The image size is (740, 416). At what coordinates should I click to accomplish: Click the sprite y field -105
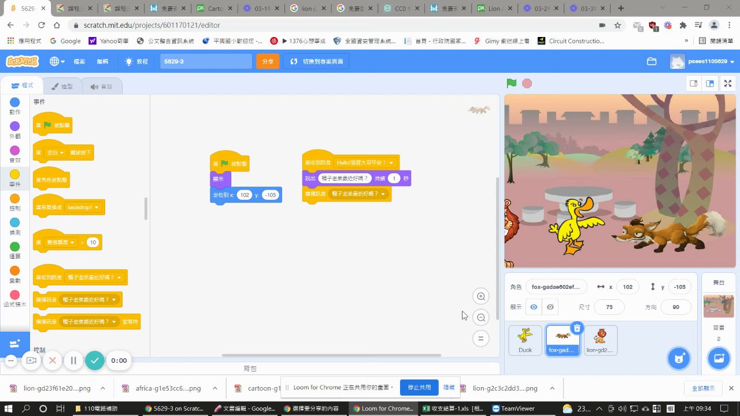point(680,287)
